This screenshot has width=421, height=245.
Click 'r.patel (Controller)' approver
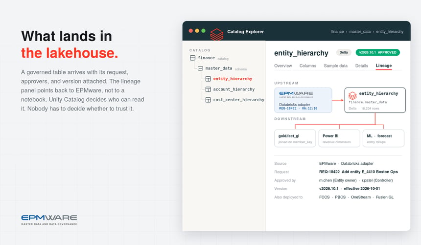click(x=377, y=180)
